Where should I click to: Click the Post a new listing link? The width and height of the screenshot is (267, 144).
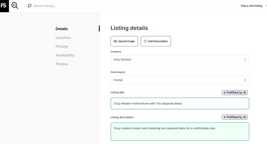pos(251,6)
